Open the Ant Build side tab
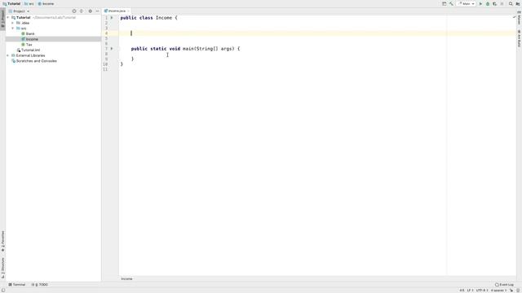 519,39
